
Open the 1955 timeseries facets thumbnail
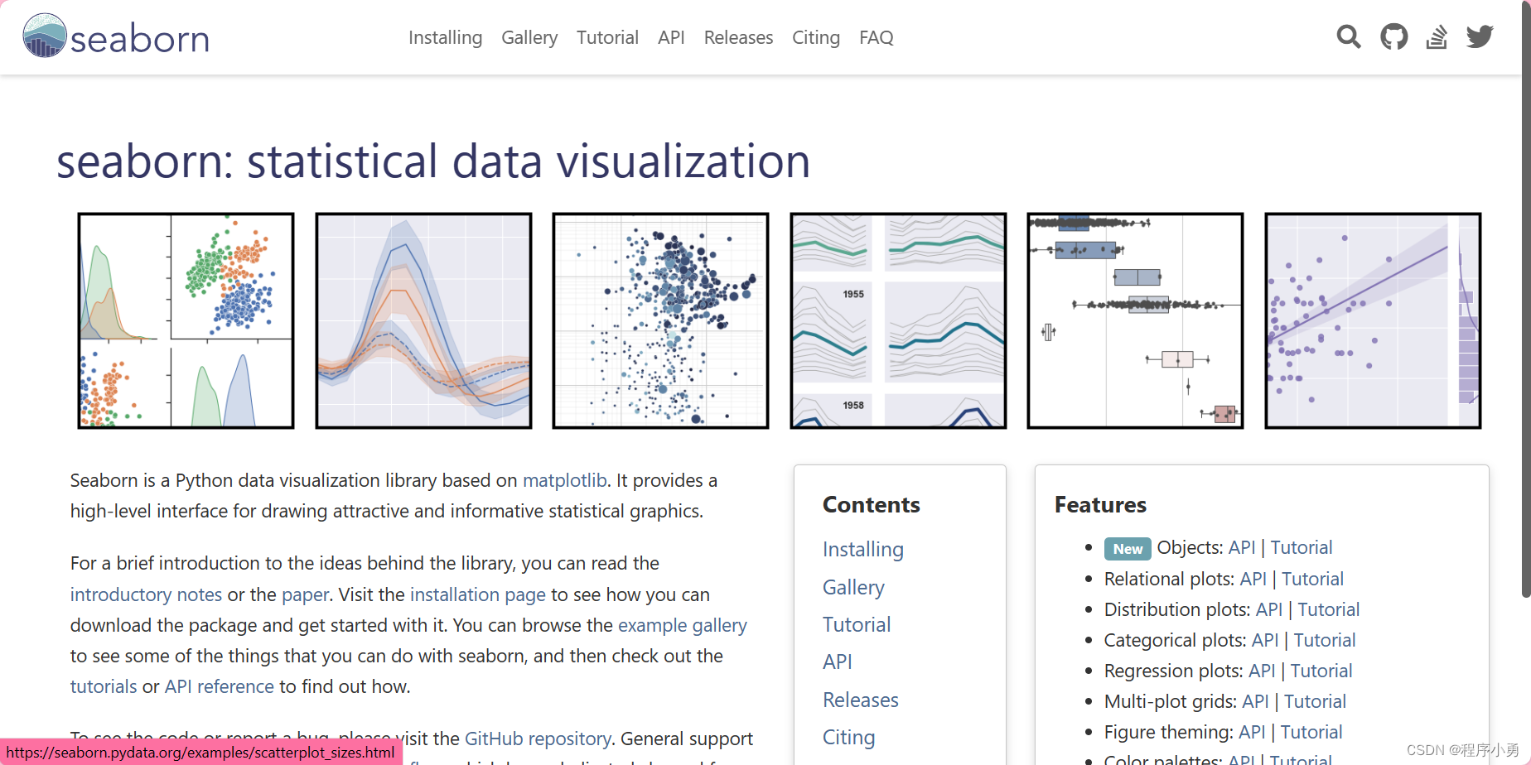898,320
